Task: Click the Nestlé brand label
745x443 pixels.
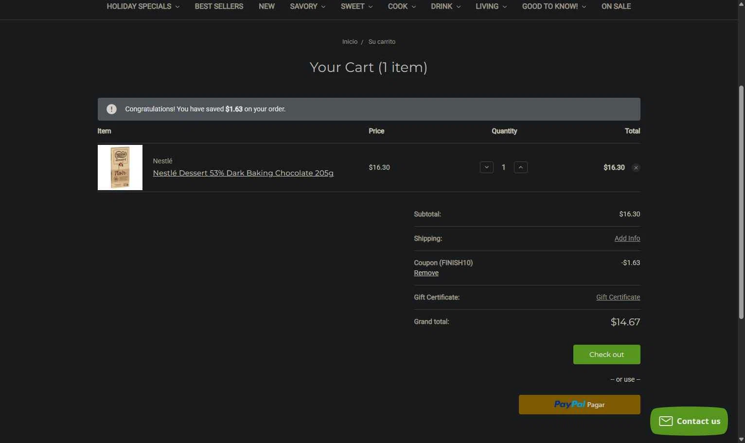Action: 162,161
